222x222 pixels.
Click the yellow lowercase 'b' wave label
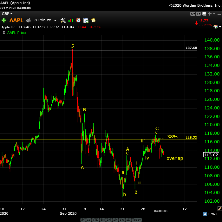pyautogui.click(x=124, y=194)
